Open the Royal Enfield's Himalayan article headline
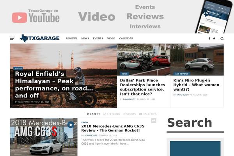 (54, 85)
